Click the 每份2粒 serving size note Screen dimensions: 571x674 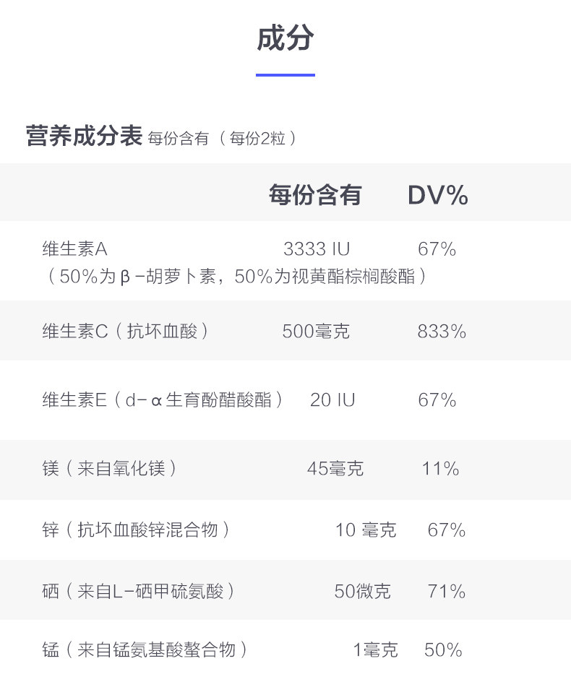(262, 139)
